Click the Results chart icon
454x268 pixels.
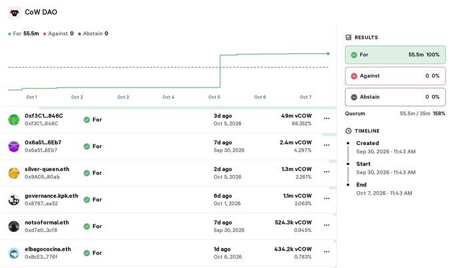[349, 37]
